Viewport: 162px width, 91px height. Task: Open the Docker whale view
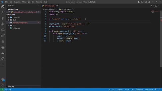pos(3,53)
